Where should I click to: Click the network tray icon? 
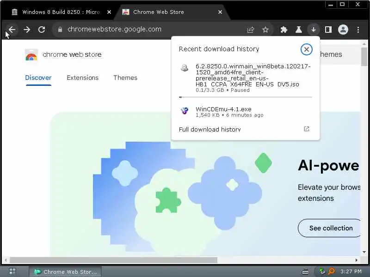click(x=322, y=271)
